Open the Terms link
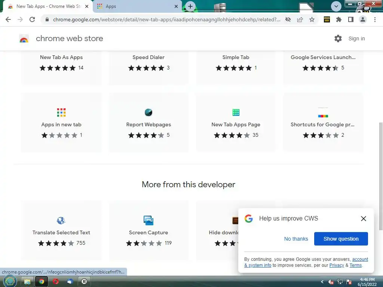The height and width of the screenshot is (287, 383). (x=355, y=265)
